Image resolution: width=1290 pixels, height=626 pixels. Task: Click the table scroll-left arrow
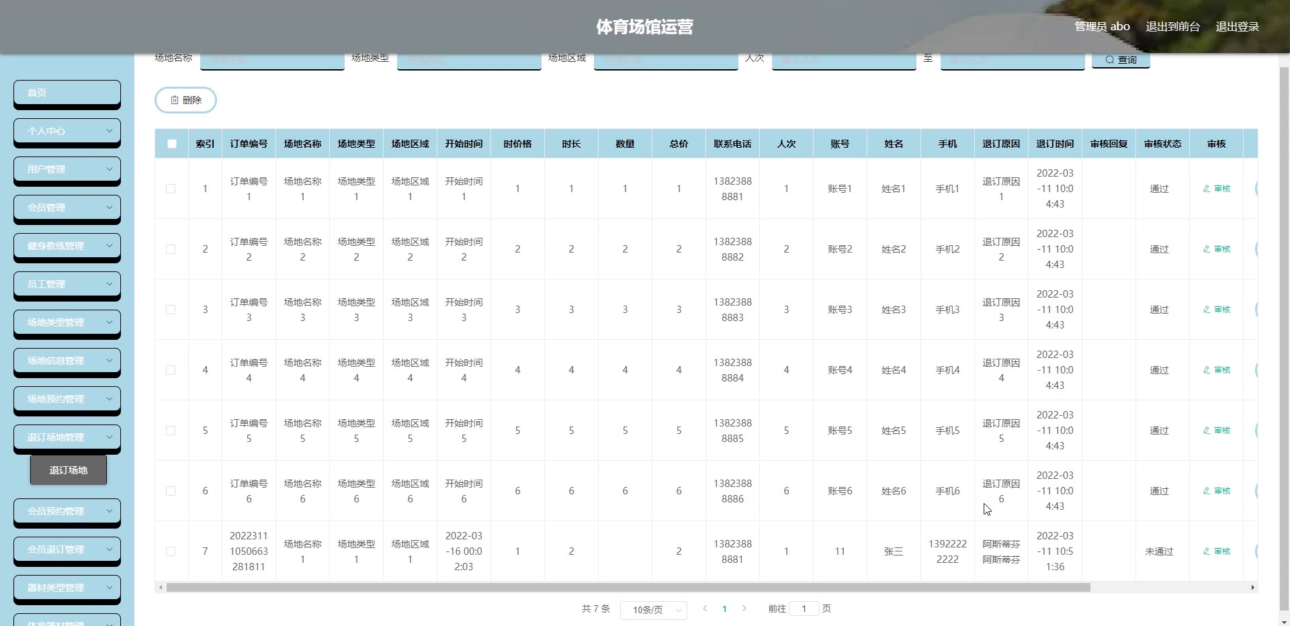tap(160, 588)
